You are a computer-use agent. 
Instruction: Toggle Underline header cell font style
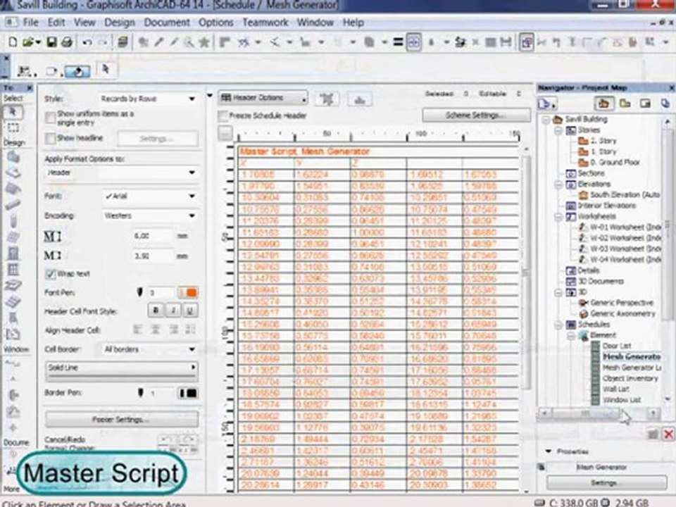click(x=189, y=310)
